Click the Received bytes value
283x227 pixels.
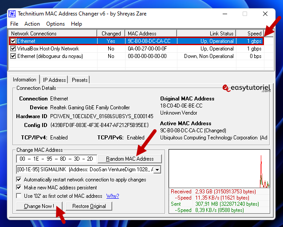[225, 192]
